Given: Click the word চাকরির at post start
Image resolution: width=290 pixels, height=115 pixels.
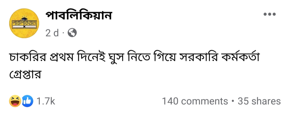Looking at the screenshot, I should [x=28, y=58].
